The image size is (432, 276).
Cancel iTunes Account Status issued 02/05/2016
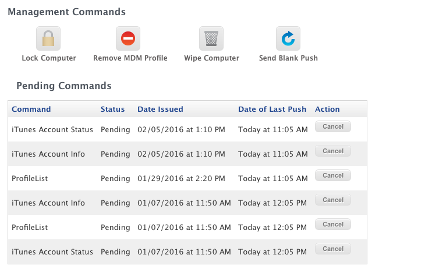click(x=333, y=126)
